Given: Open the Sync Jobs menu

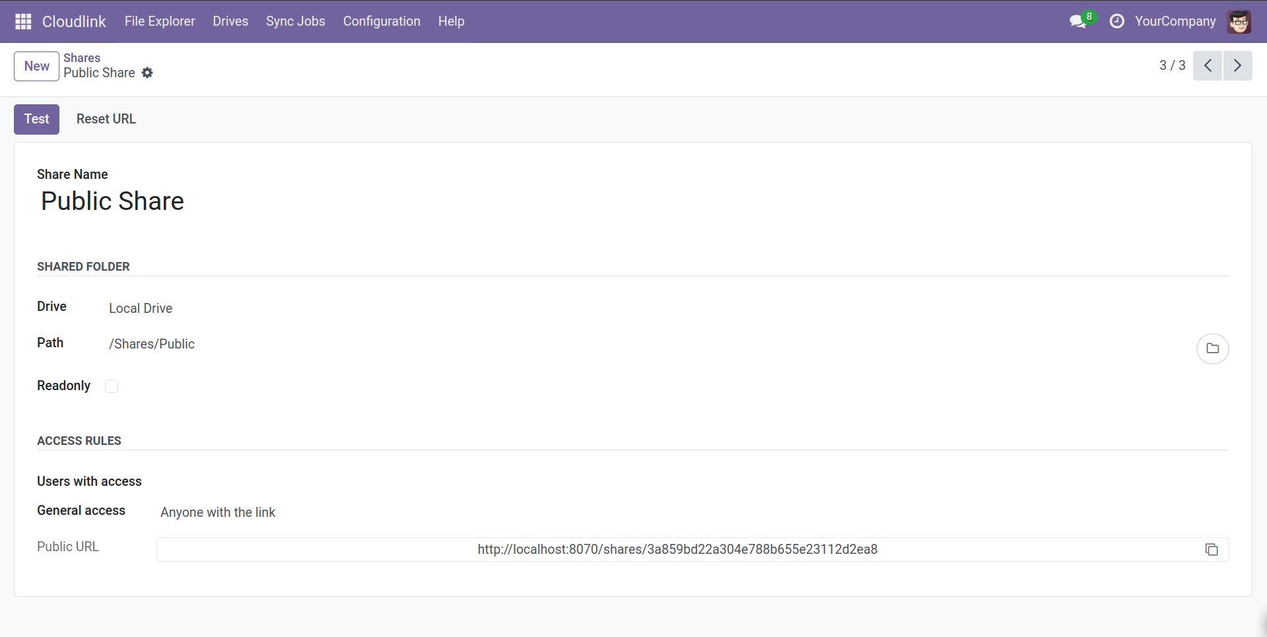Looking at the screenshot, I should pyautogui.click(x=295, y=22).
